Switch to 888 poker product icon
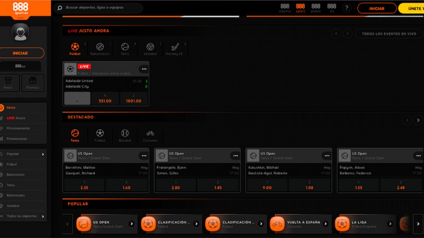Image resolution: width=424 pixels, height=238 pixels. point(316,8)
